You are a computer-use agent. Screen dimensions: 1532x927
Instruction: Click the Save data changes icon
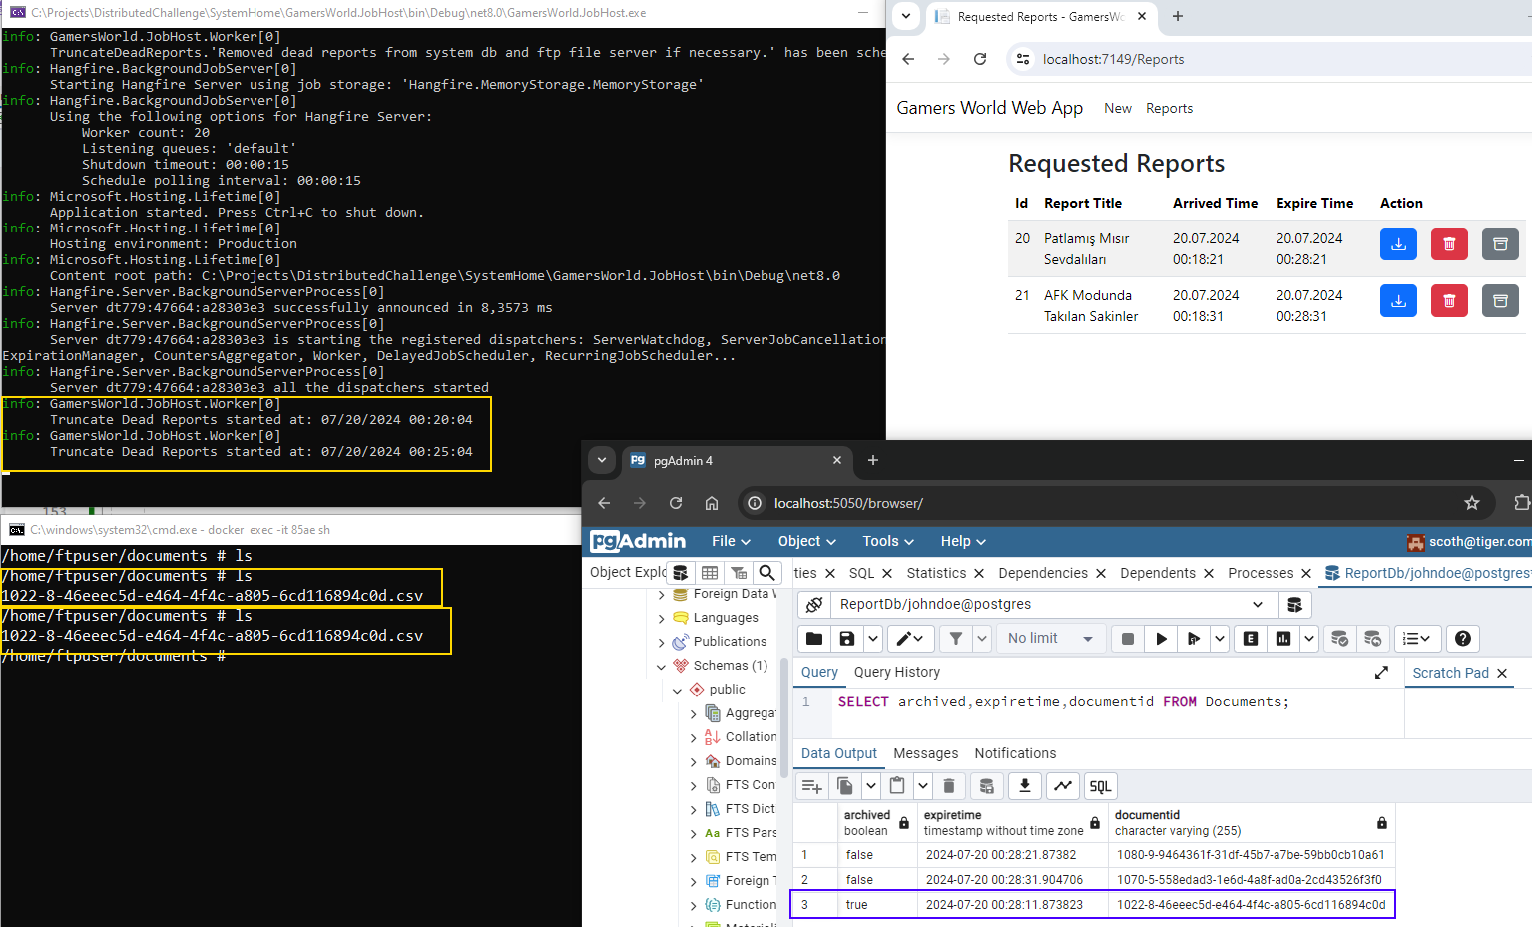pyautogui.click(x=986, y=786)
